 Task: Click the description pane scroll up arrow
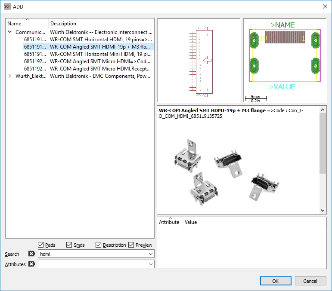coord(323,110)
